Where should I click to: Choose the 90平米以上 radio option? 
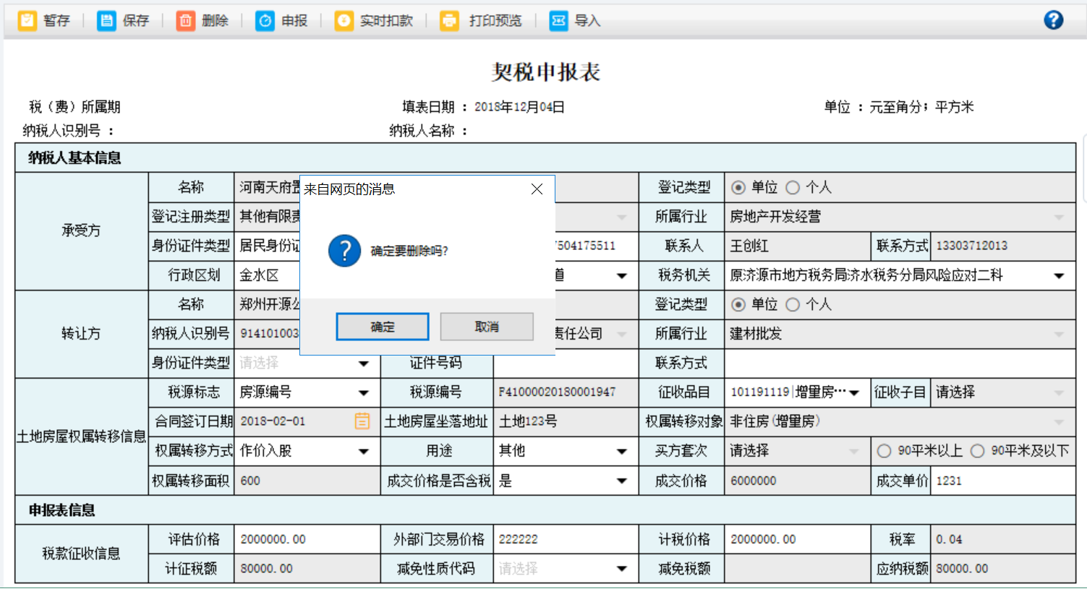(884, 452)
